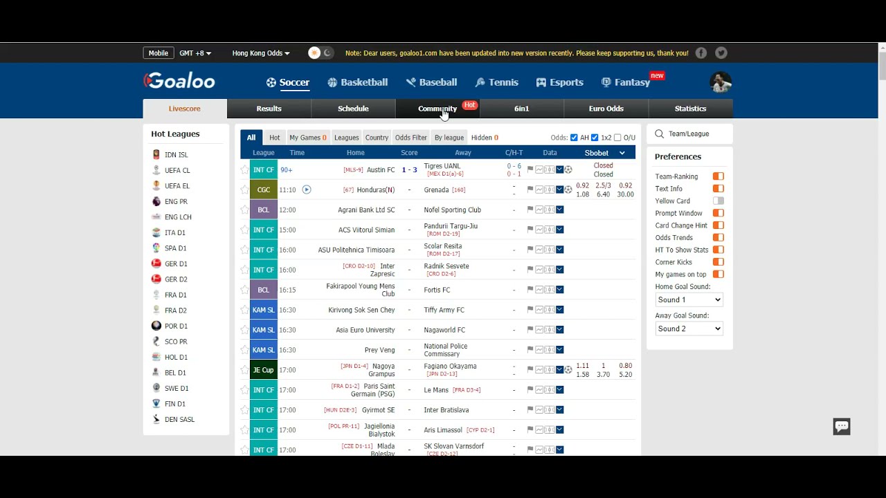Click soccer ball icon on Austin FC row
The height and width of the screenshot is (498, 886).
(568, 169)
